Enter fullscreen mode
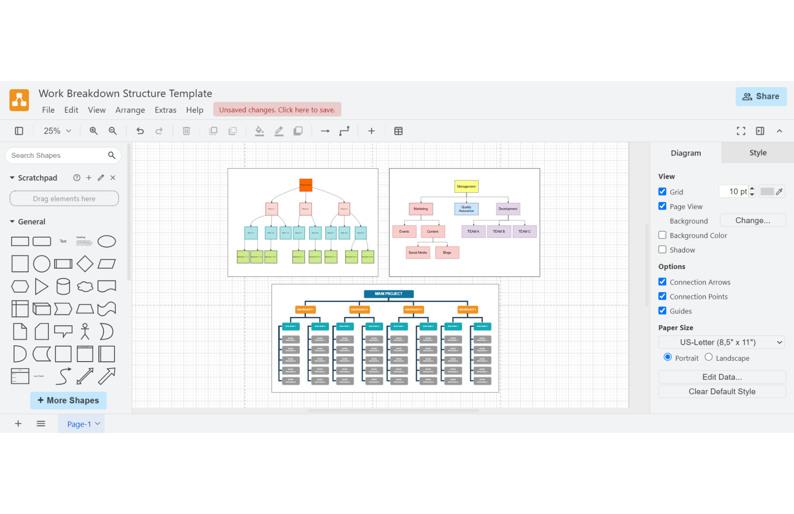This screenshot has height=514, width=794. (x=741, y=131)
